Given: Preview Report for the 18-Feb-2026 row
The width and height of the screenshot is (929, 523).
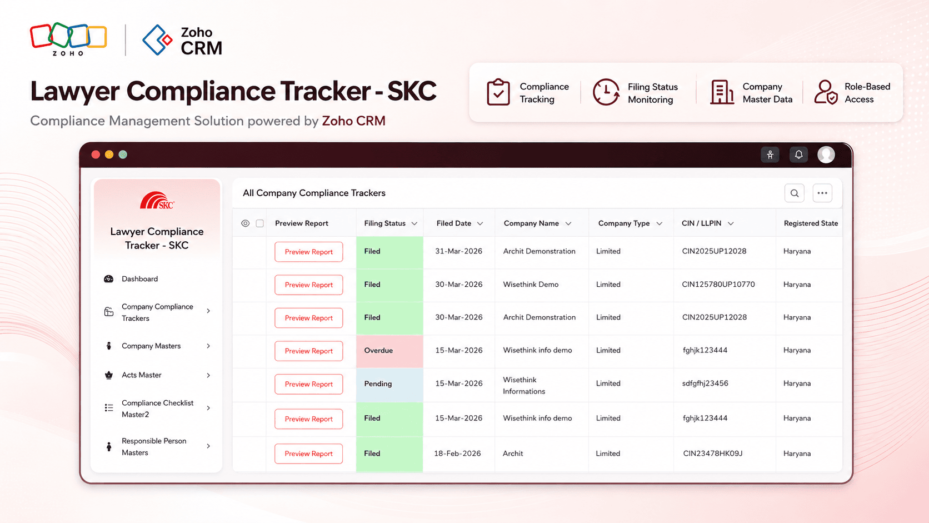Looking at the screenshot, I should click(x=308, y=454).
